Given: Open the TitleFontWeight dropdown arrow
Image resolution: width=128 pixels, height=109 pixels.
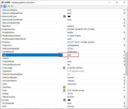Looking at the screenshot, I should click(124, 78).
